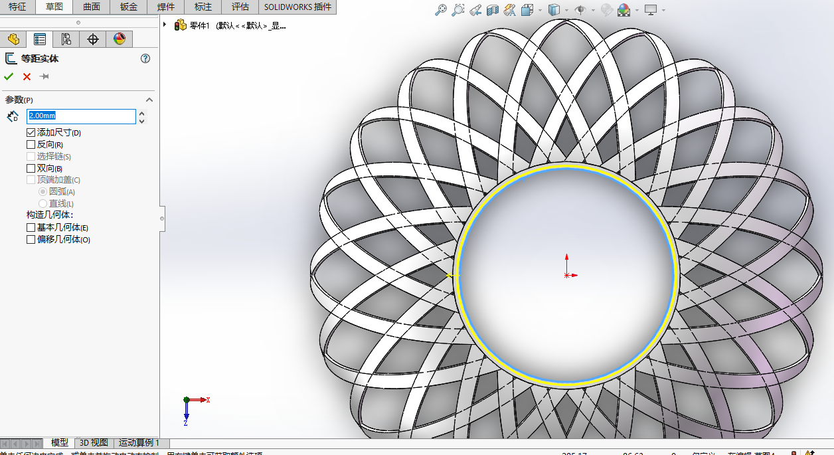Open the DimXpertManager crosshair tab
Image resolution: width=834 pixels, height=455 pixels.
point(93,39)
